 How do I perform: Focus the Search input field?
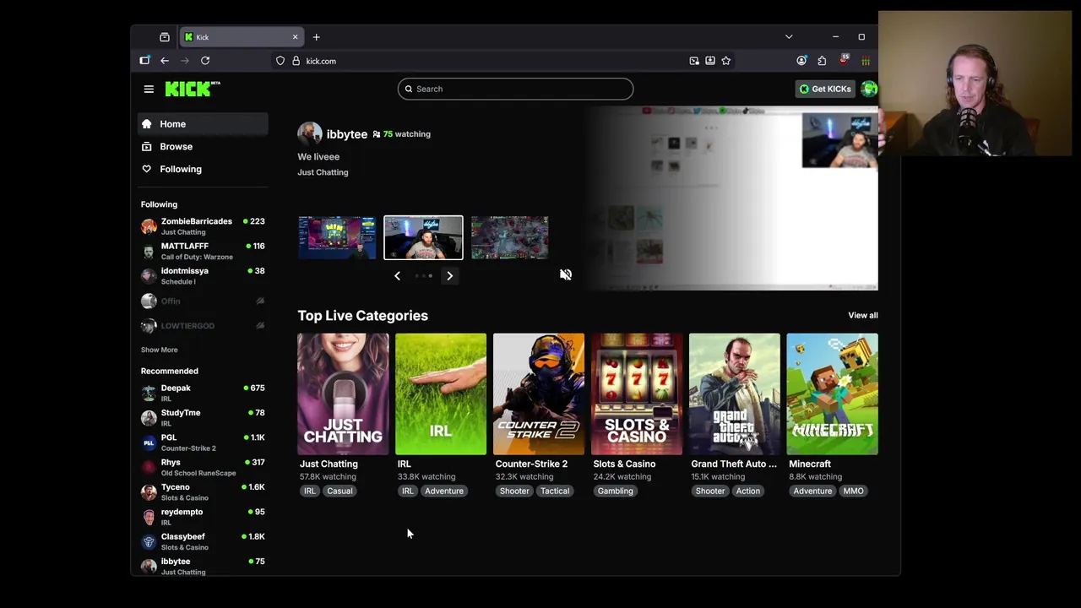515,89
